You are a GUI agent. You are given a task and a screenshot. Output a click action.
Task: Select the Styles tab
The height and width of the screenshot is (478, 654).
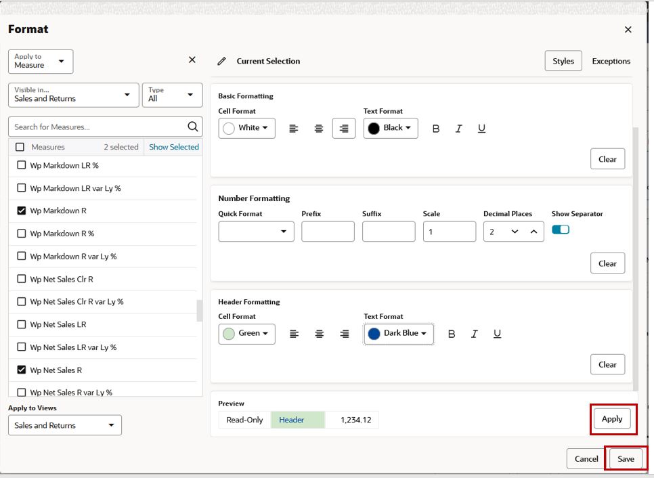click(563, 61)
